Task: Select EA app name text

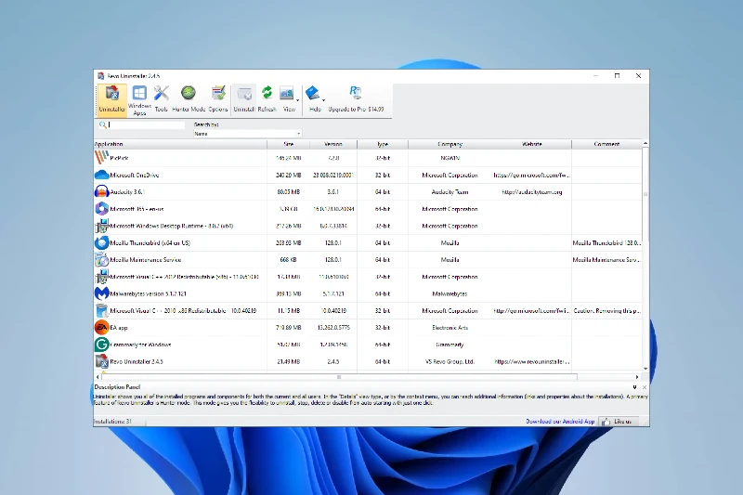Action: [119, 327]
